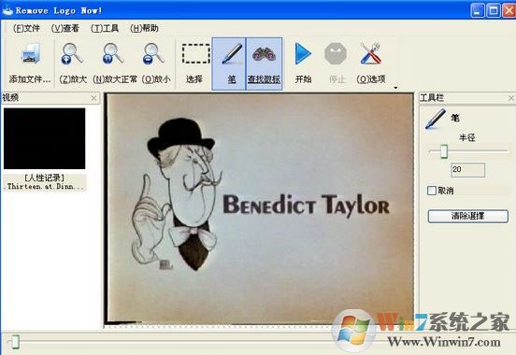Click the video timeline slider handle
The image size is (516, 355).
click(x=15, y=342)
